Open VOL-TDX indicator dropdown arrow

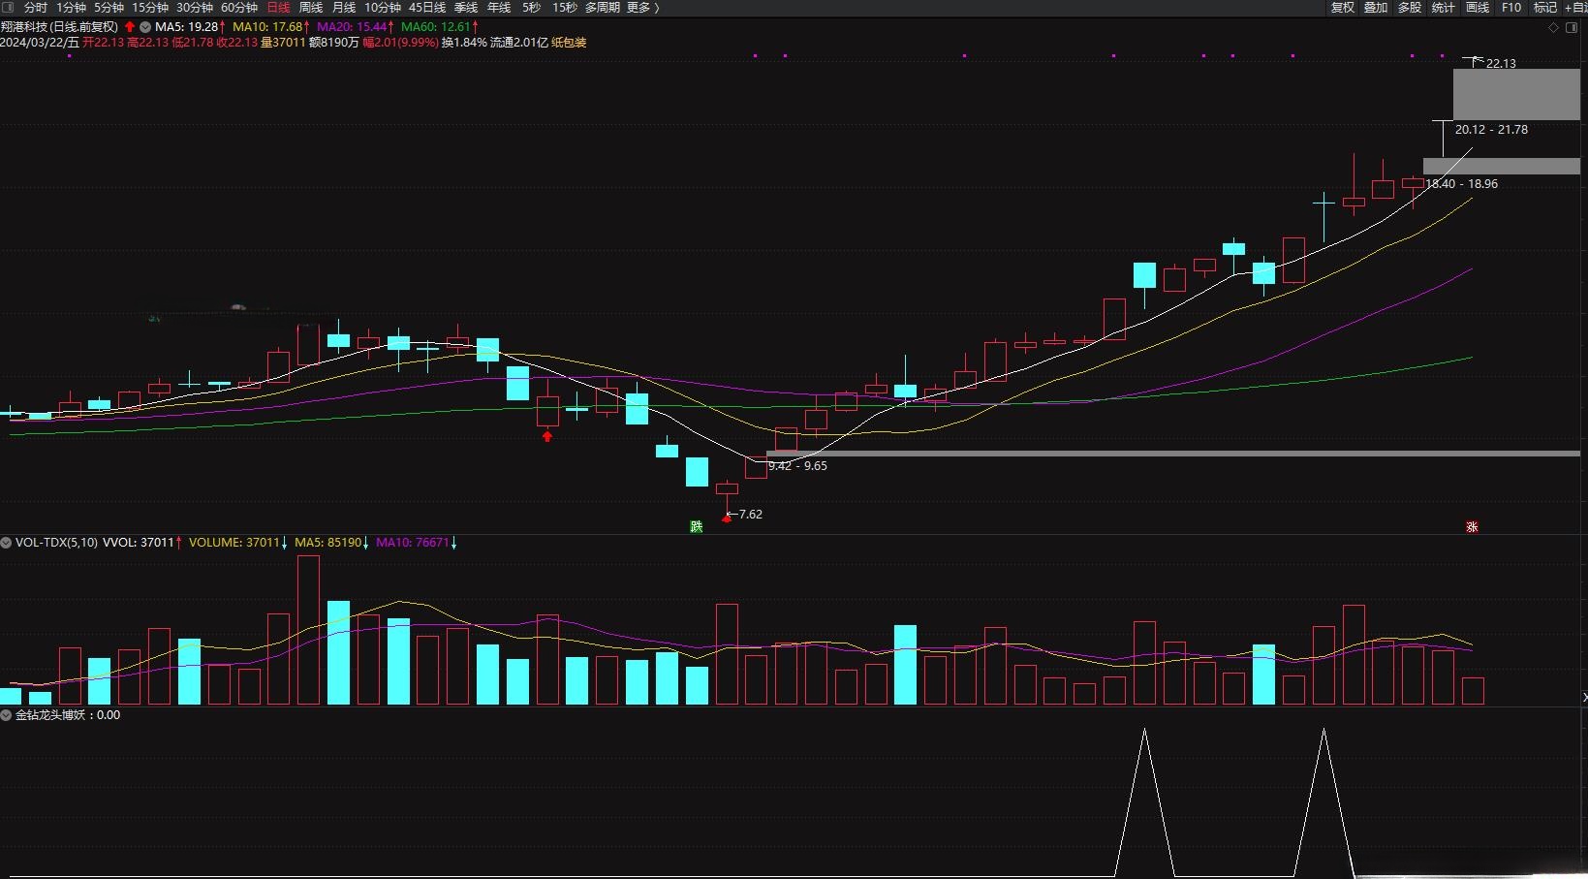7,543
